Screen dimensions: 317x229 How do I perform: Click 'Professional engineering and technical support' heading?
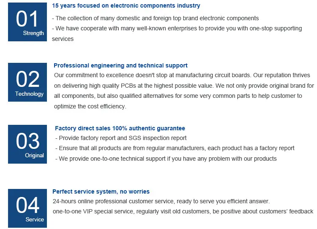(x=120, y=65)
